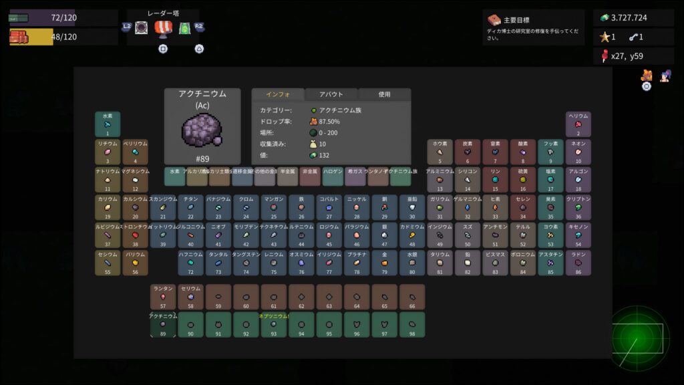Pick the Carbon (炭素) element tile

(x=468, y=152)
